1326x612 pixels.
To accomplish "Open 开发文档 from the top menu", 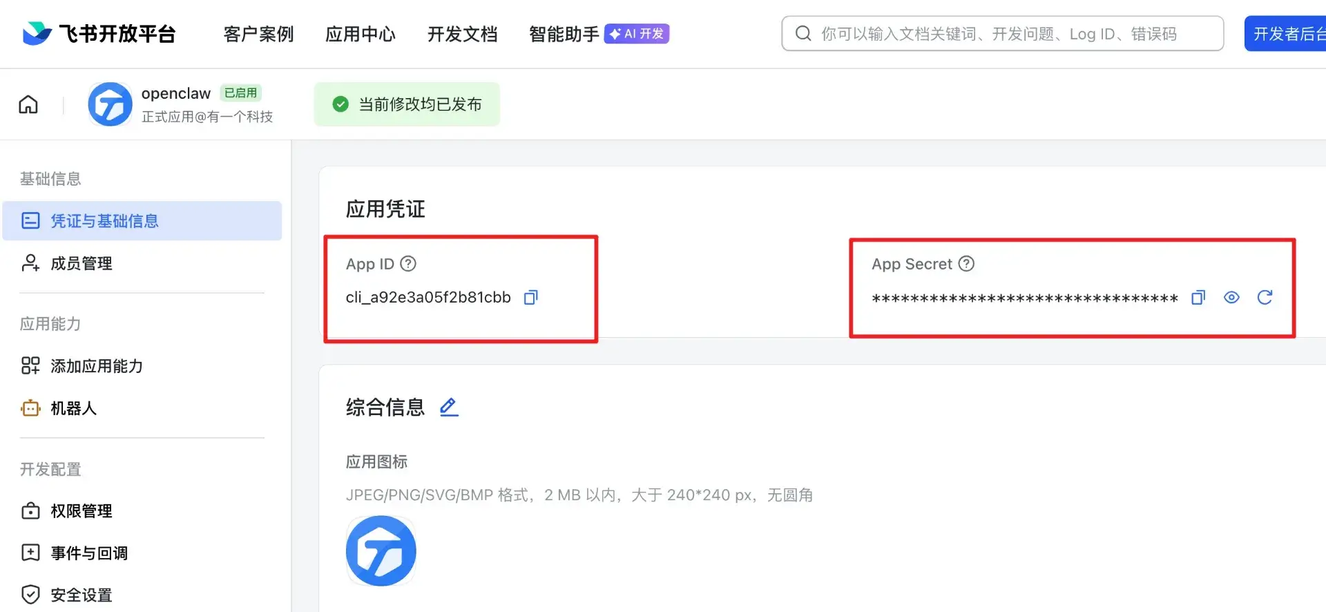I will [x=462, y=34].
